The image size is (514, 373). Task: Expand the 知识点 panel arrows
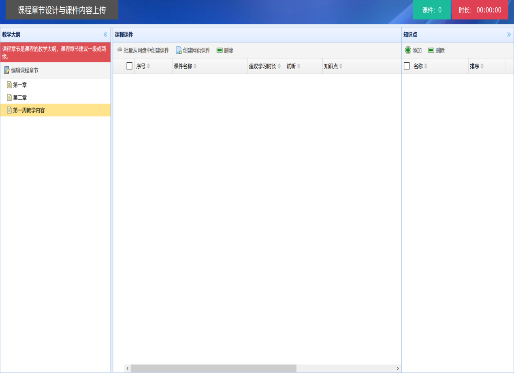pos(509,35)
